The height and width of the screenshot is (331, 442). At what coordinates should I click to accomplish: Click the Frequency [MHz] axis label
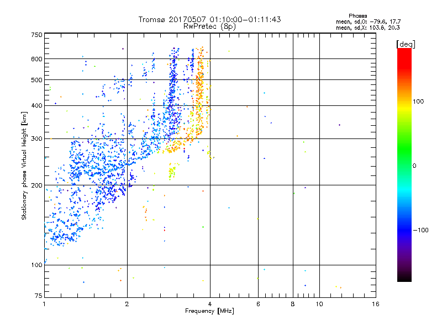click(209, 311)
